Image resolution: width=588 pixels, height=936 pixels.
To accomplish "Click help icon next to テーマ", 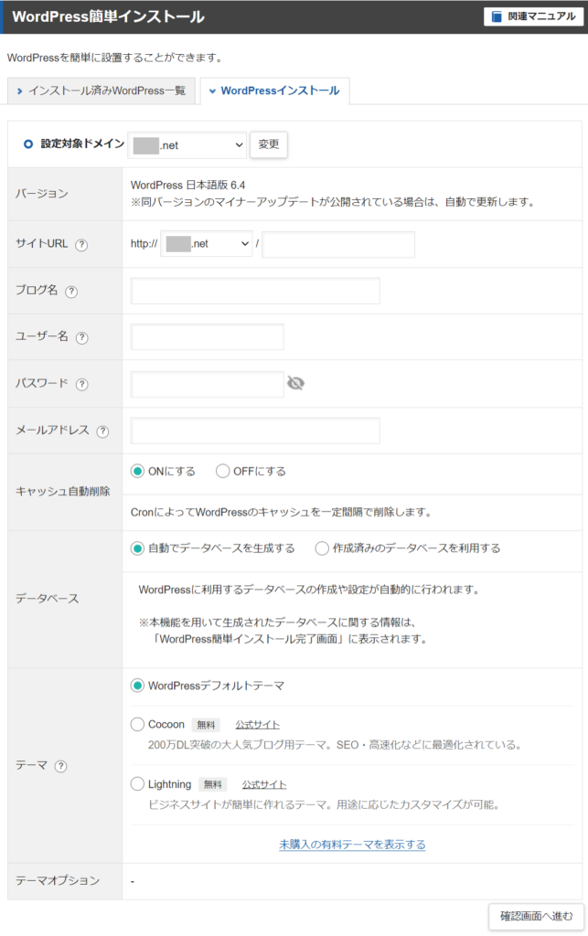I will 60,767.
